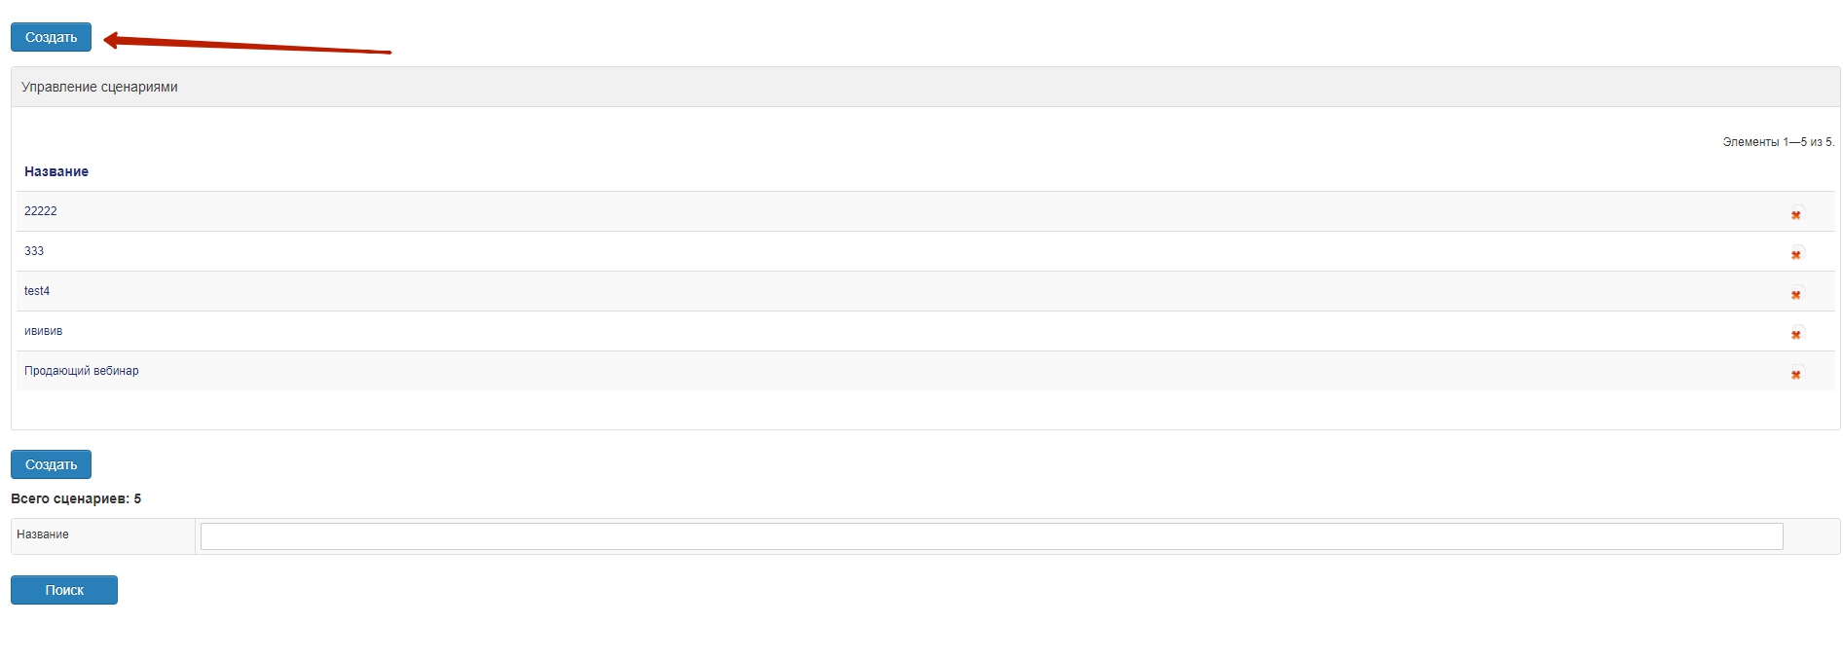Select the ививив scenario name
The width and height of the screenshot is (1843, 662).
43,331
